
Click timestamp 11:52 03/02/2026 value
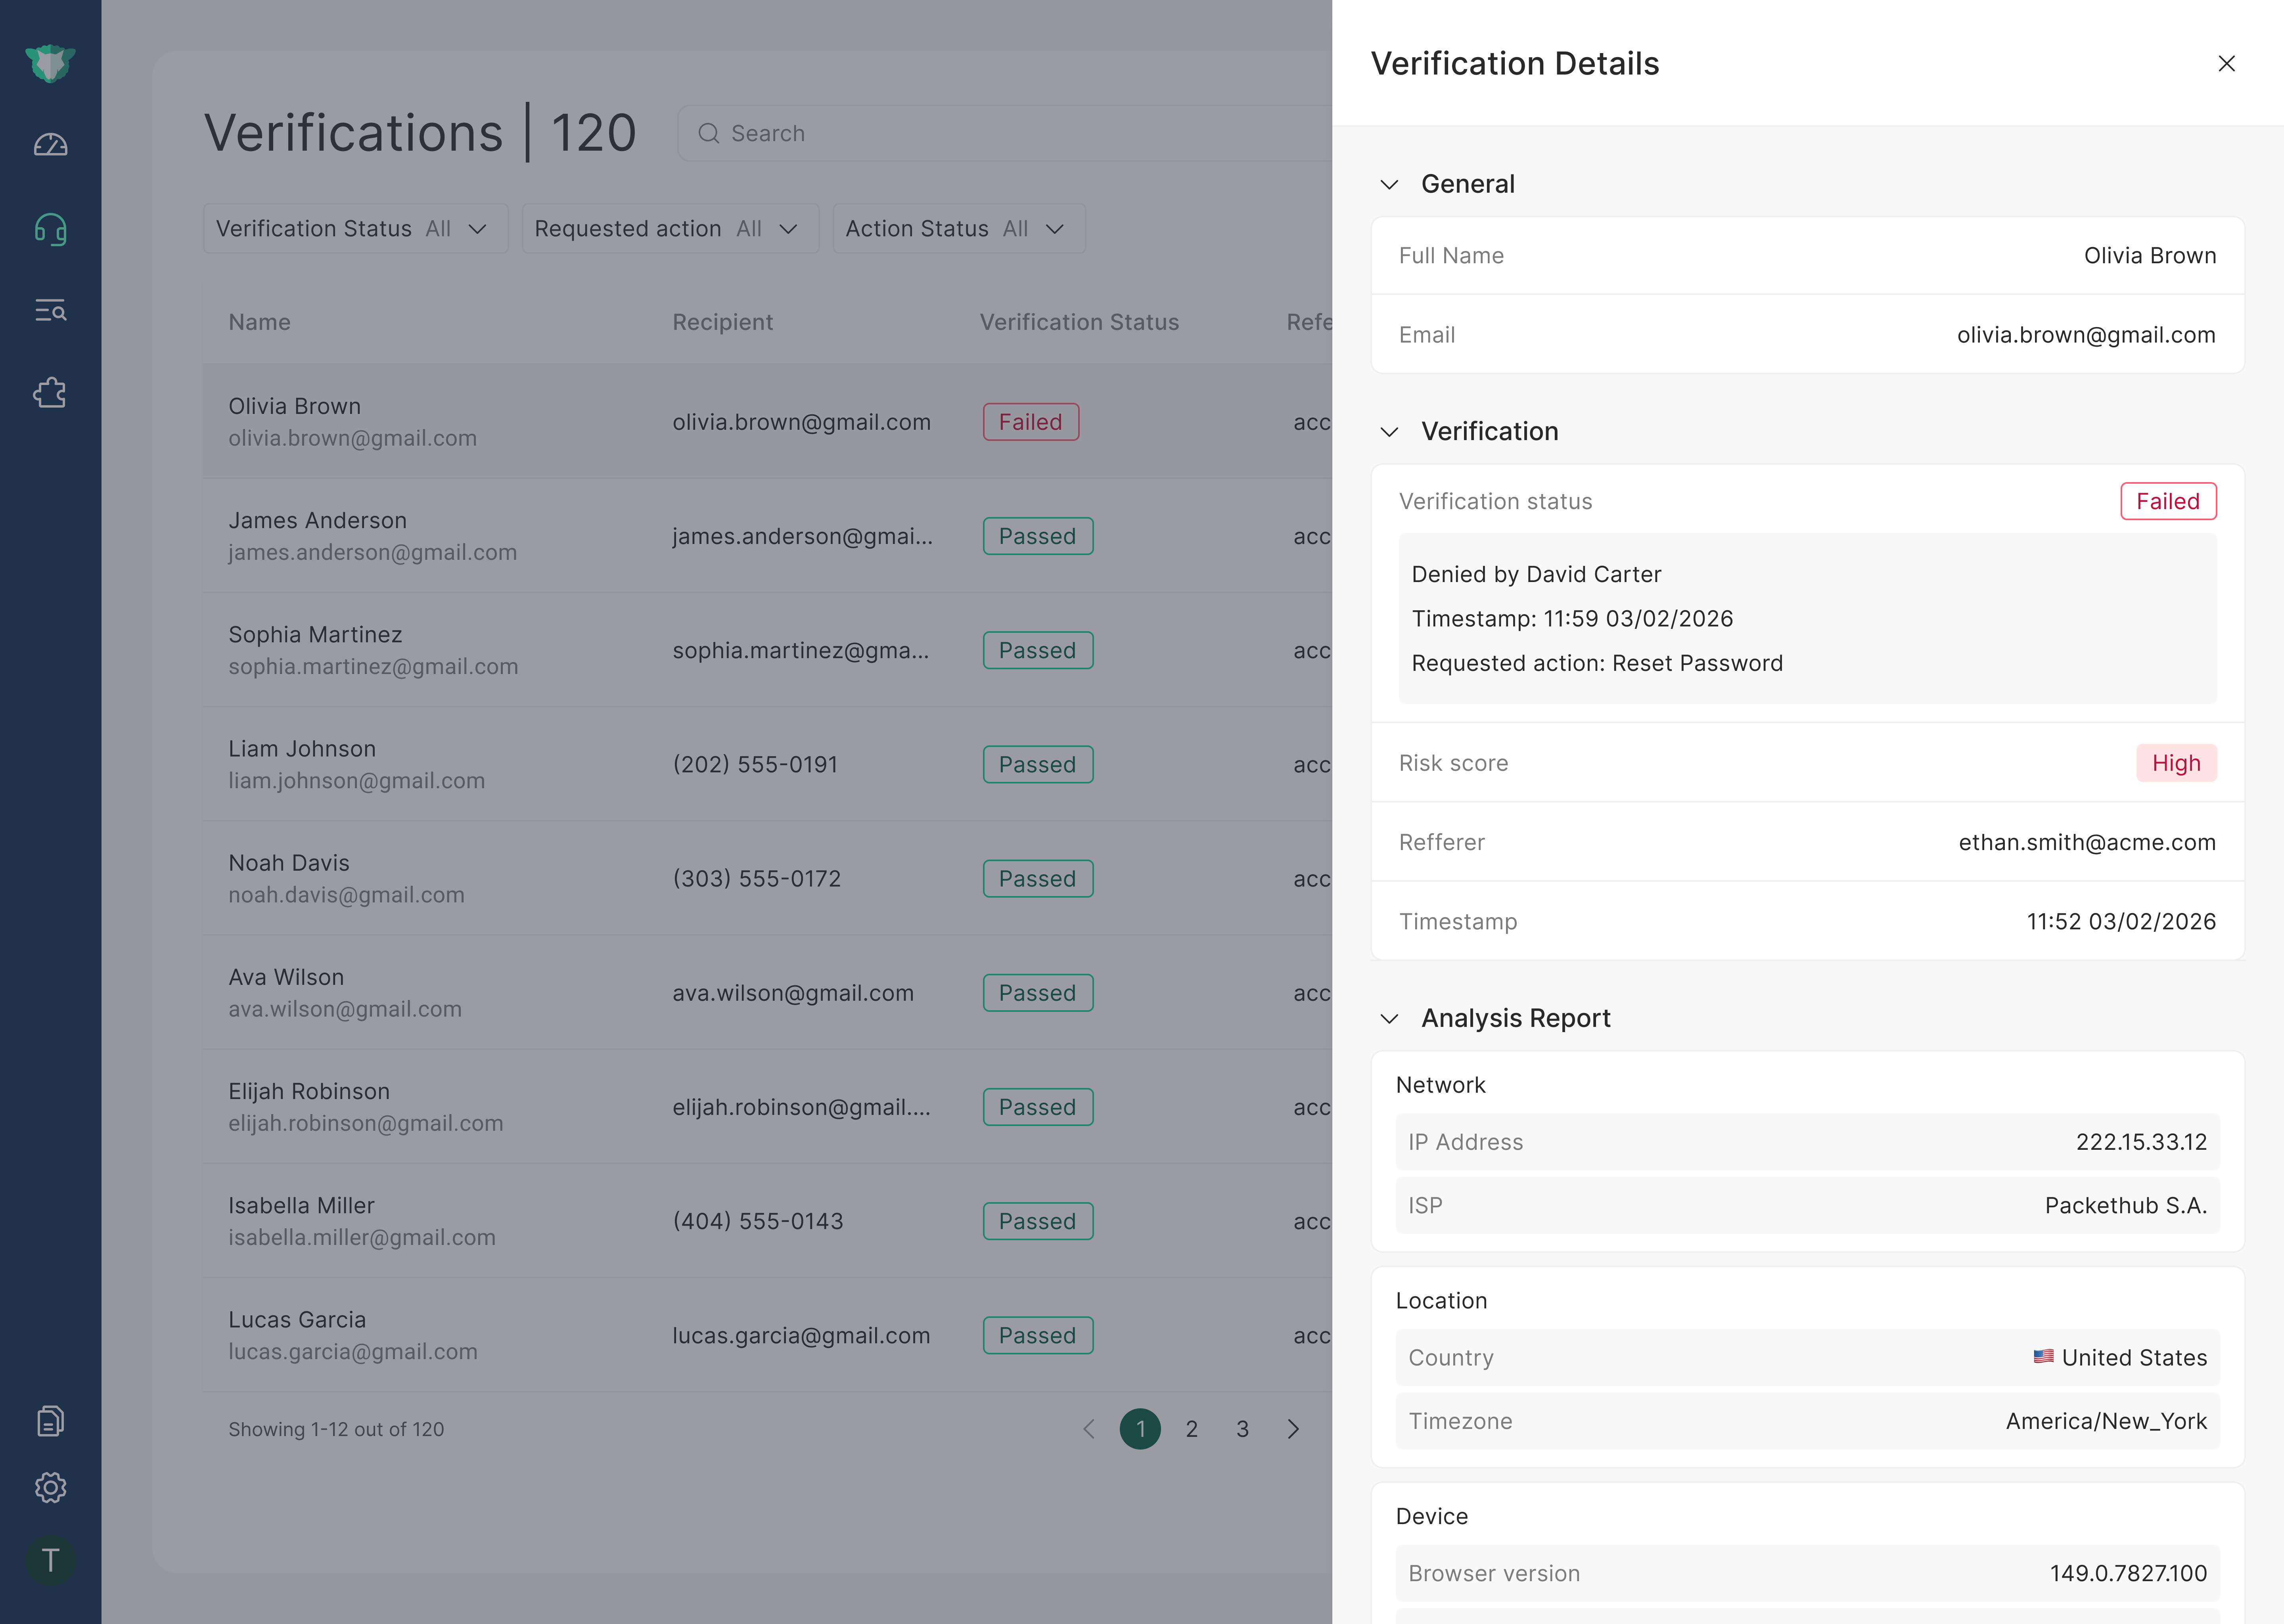click(2121, 921)
